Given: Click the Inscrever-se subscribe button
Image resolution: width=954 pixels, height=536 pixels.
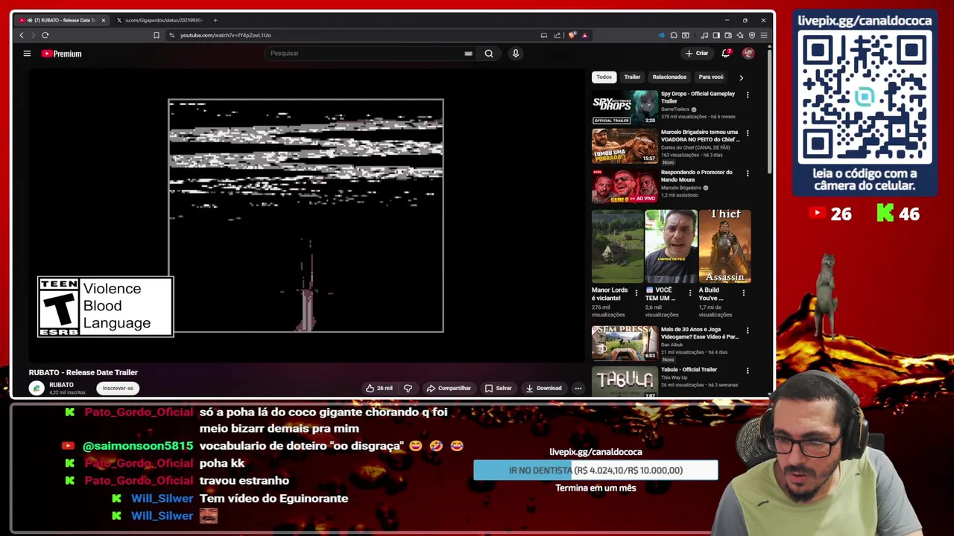Looking at the screenshot, I should tap(118, 388).
